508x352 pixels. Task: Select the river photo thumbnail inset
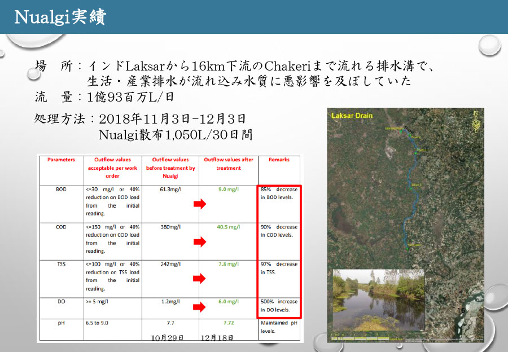pyautogui.click(x=378, y=299)
